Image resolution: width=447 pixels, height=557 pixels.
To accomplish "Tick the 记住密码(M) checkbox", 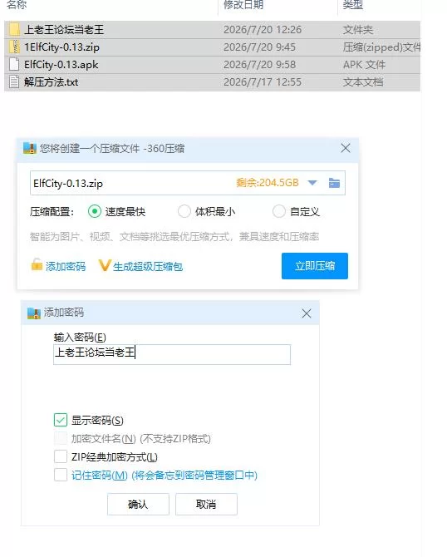I will pos(61,475).
